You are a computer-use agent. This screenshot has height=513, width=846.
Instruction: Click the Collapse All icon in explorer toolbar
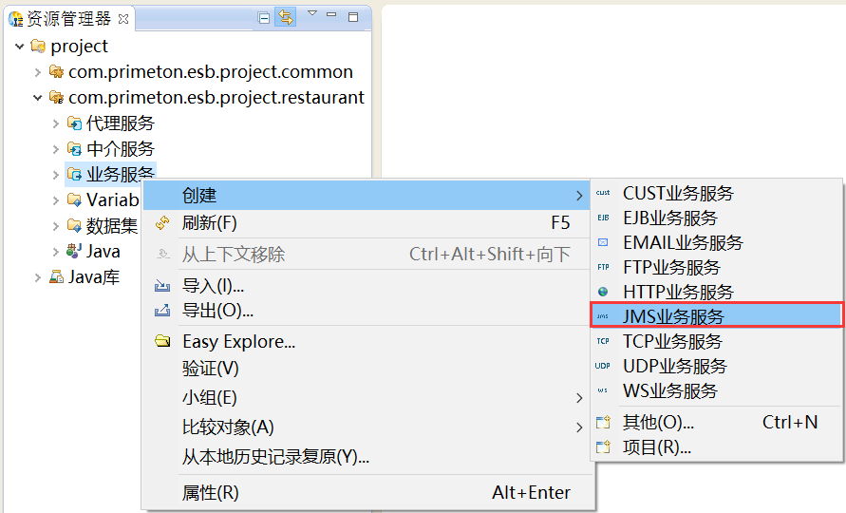pyautogui.click(x=264, y=17)
